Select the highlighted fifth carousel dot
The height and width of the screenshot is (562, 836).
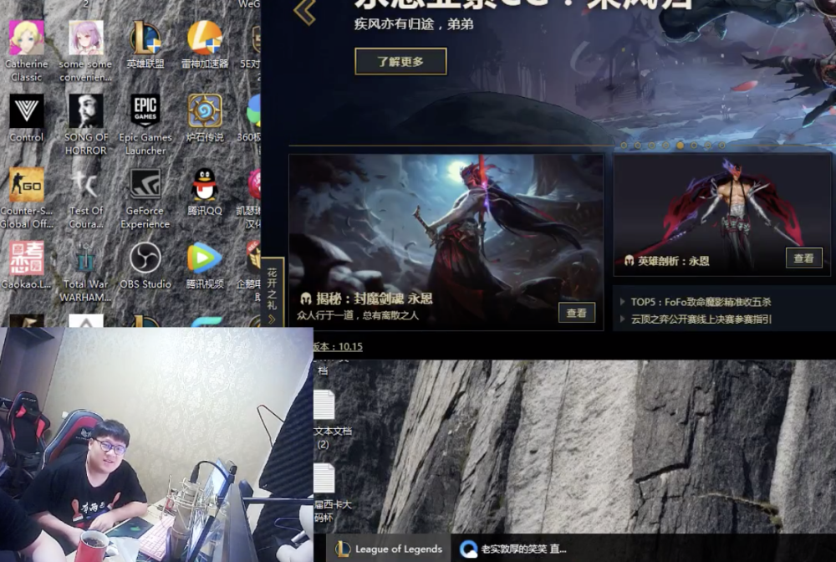coord(680,145)
